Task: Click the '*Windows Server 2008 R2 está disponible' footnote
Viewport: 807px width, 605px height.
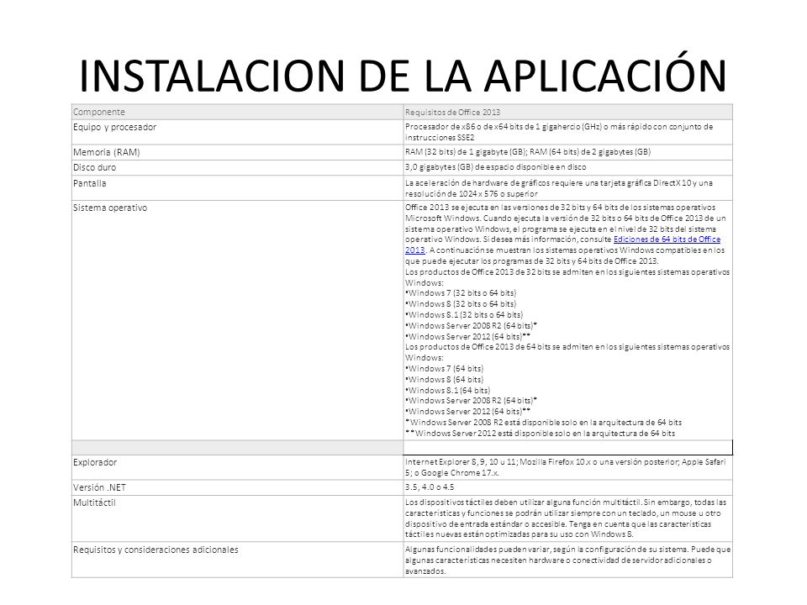Action: pos(544,423)
